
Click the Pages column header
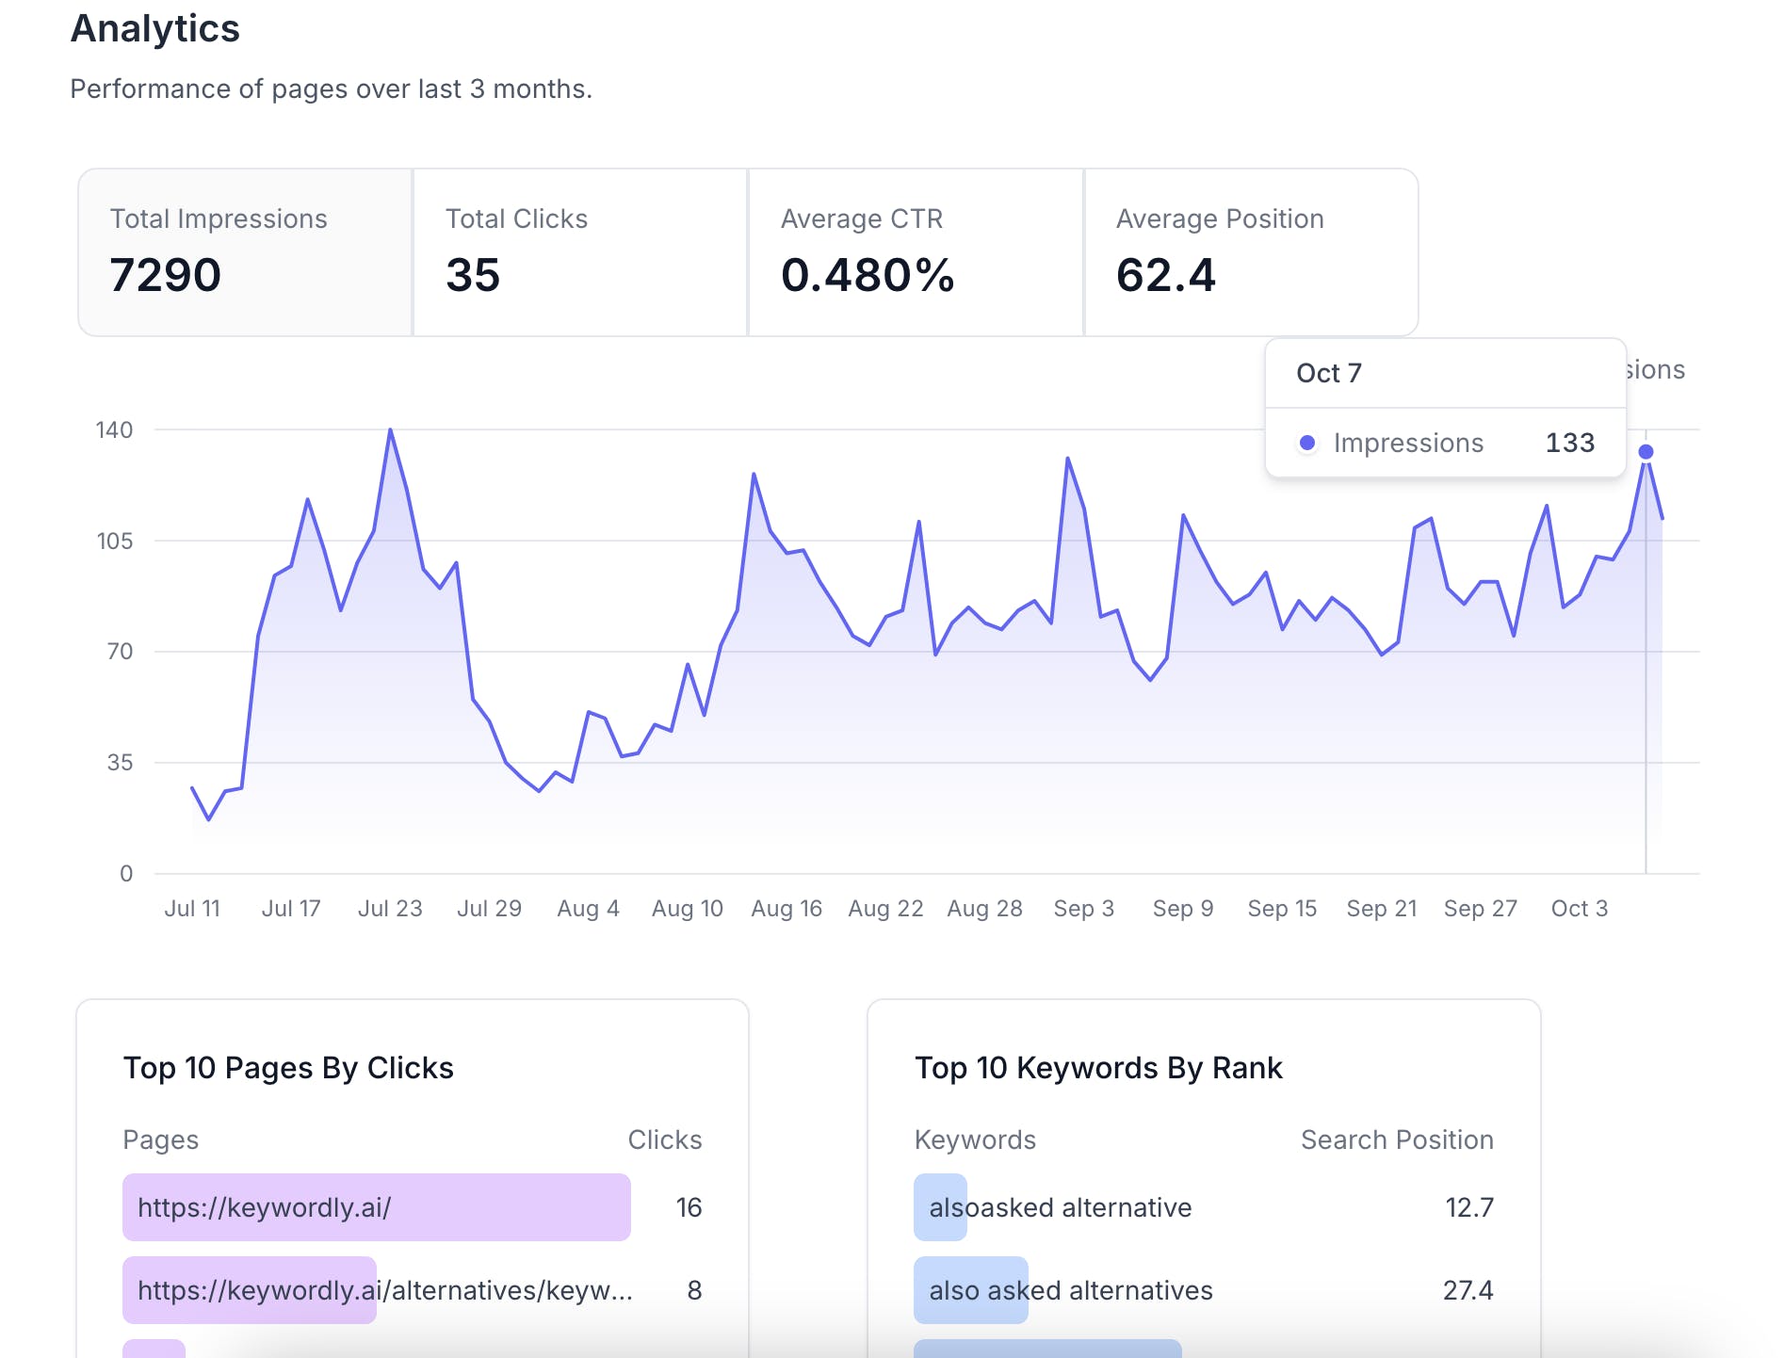[x=161, y=1140]
